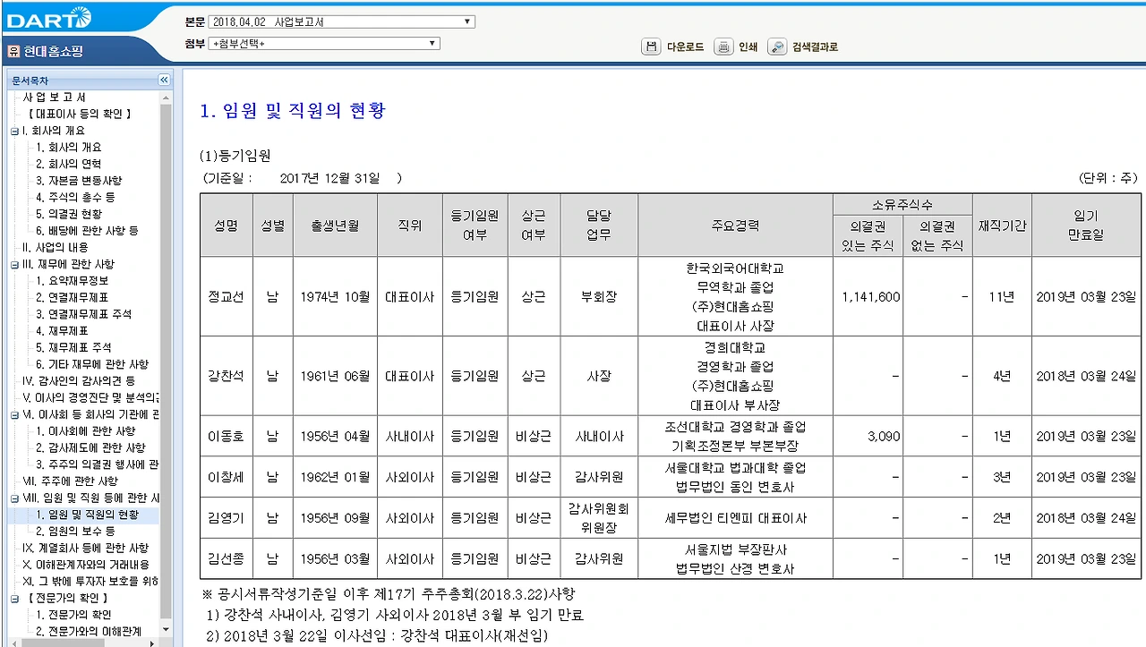
Task: Collapse the III. 재무에 관한 사항 node
Action: [13, 264]
